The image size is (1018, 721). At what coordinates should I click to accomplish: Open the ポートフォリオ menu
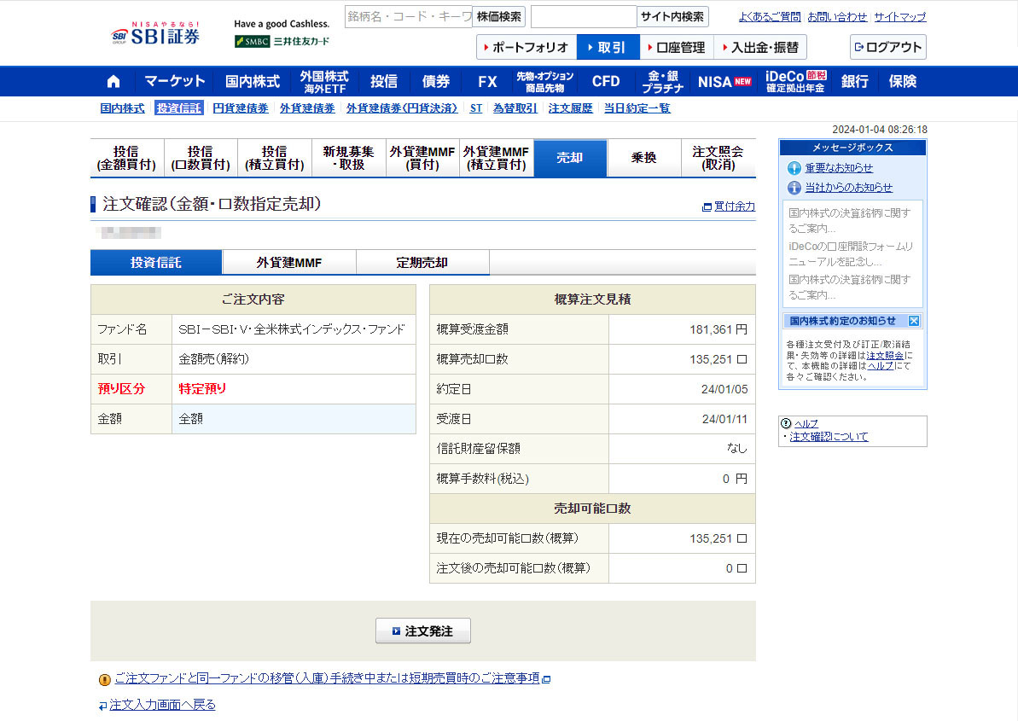pyautogui.click(x=526, y=47)
